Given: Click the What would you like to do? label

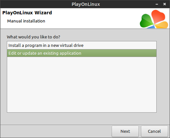Looking at the screenshot, I should pos(34,37).
